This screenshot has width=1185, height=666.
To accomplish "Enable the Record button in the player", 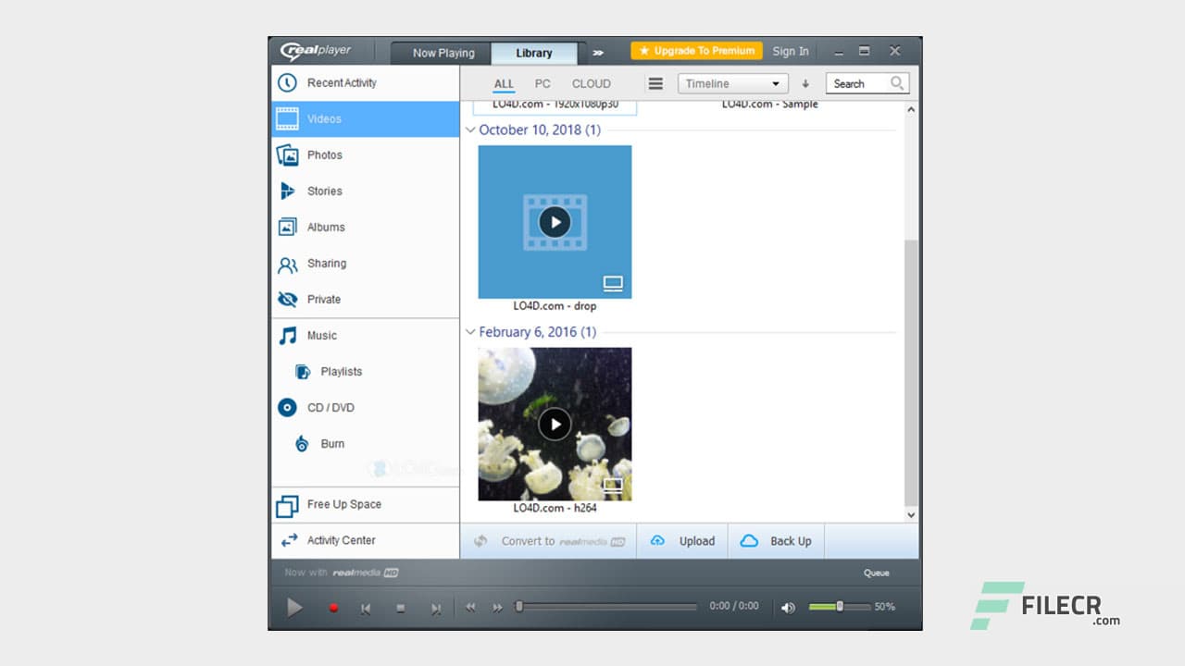I will (333, 607).
